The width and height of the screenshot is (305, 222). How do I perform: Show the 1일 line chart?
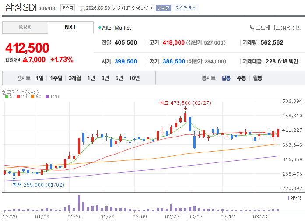(40, 78)
